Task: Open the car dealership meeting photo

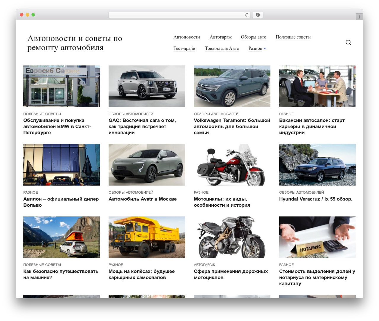Action: (x=317, y=86)
